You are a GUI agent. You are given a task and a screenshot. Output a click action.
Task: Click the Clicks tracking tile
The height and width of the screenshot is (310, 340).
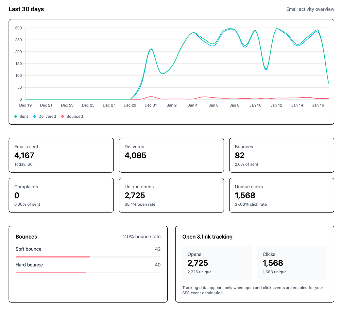[292, 263]
